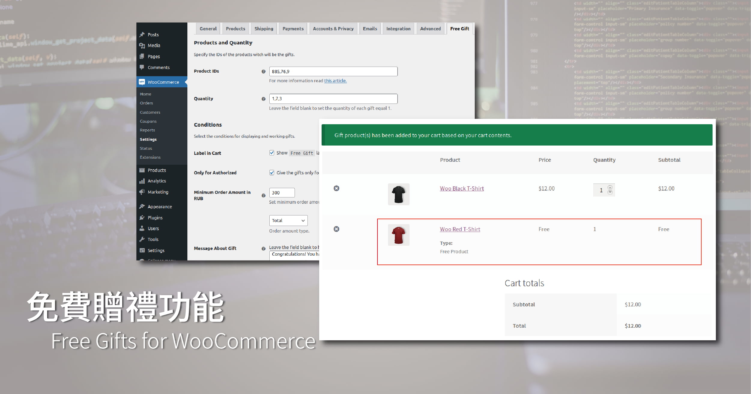Image resolution: width=751 pixels, height=394 pixels.
Task: Click the Minimum Order Amount field showing 300
Action: point(282,193)
